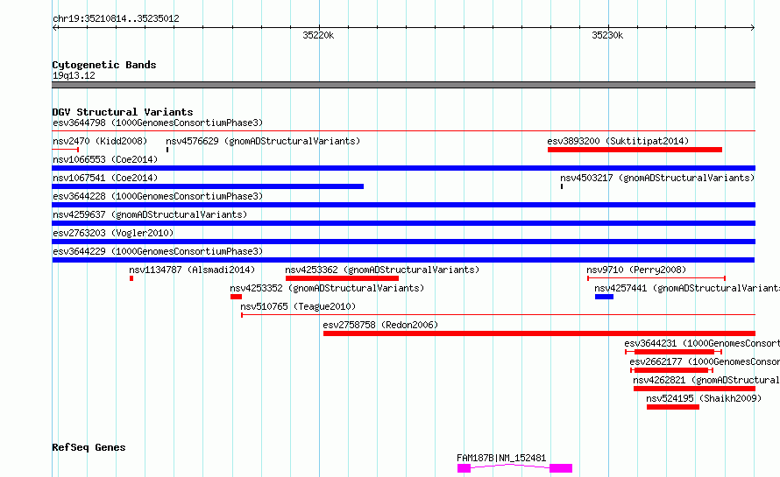Open nsv9710 (Perry2008) label

636,270
